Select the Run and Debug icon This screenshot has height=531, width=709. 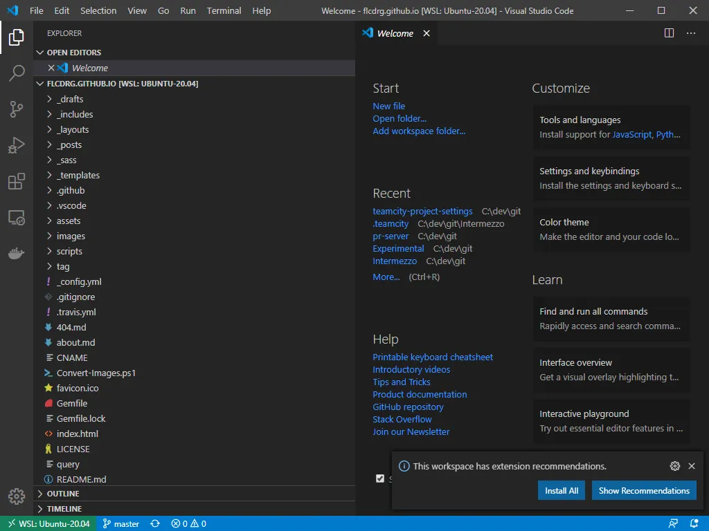click(16, 145)
